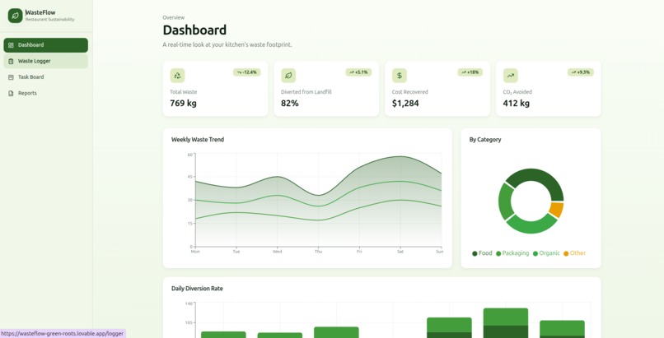Click the WasteFlow leaf logo icon
The image size is (664, 338).
[x=16, y=16]
